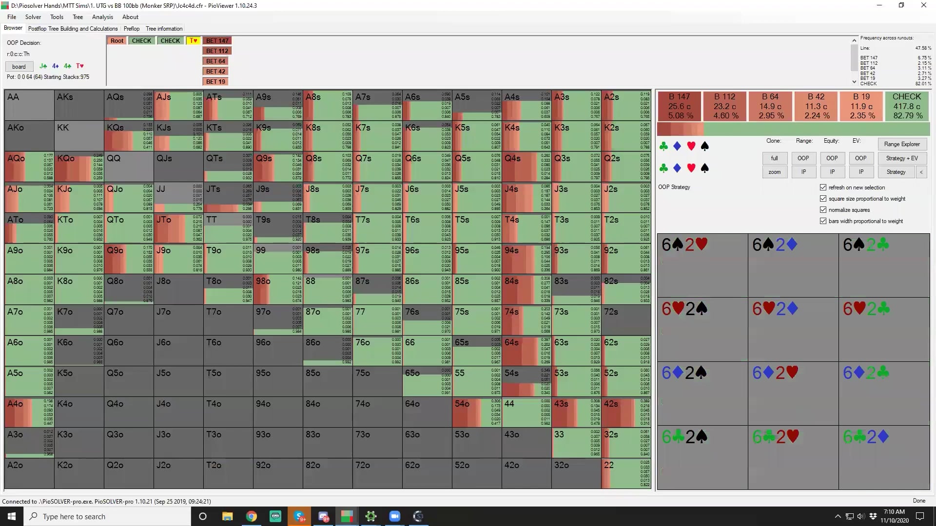The image size is (936, 526).
Task: Open the Range Explorer
Action: pos(902,144)
